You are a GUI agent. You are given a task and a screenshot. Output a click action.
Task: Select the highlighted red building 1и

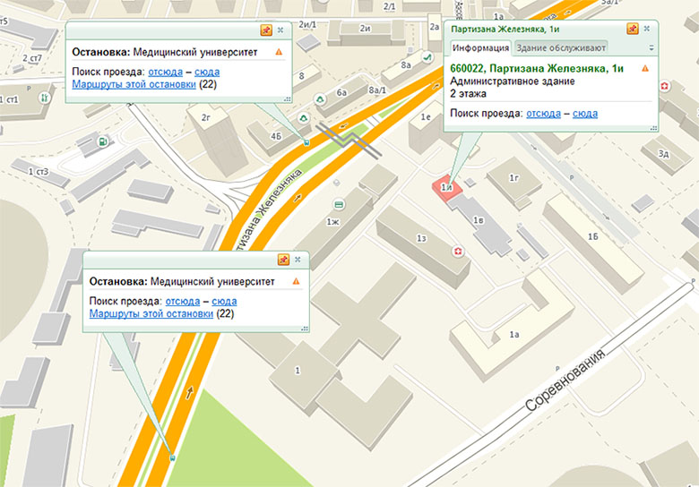tap(446, 186)
